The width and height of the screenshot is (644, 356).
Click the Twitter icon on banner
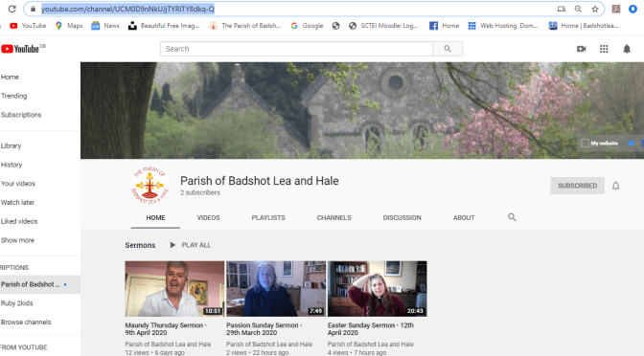coord(631,144)
